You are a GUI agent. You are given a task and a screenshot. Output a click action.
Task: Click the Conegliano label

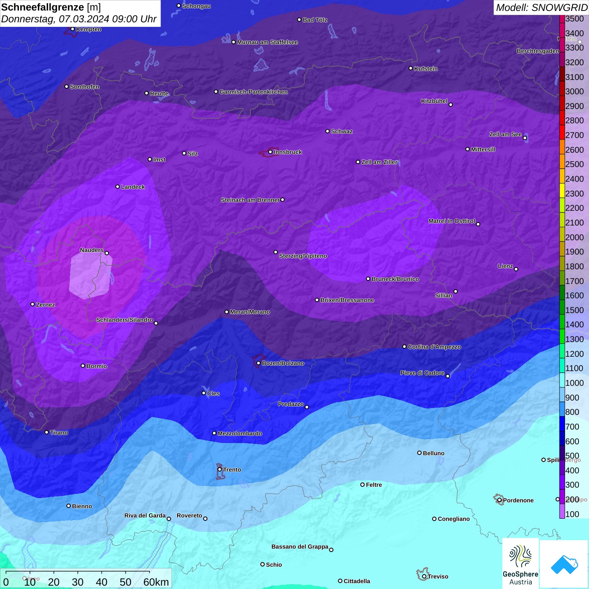(x=454, y=519)
